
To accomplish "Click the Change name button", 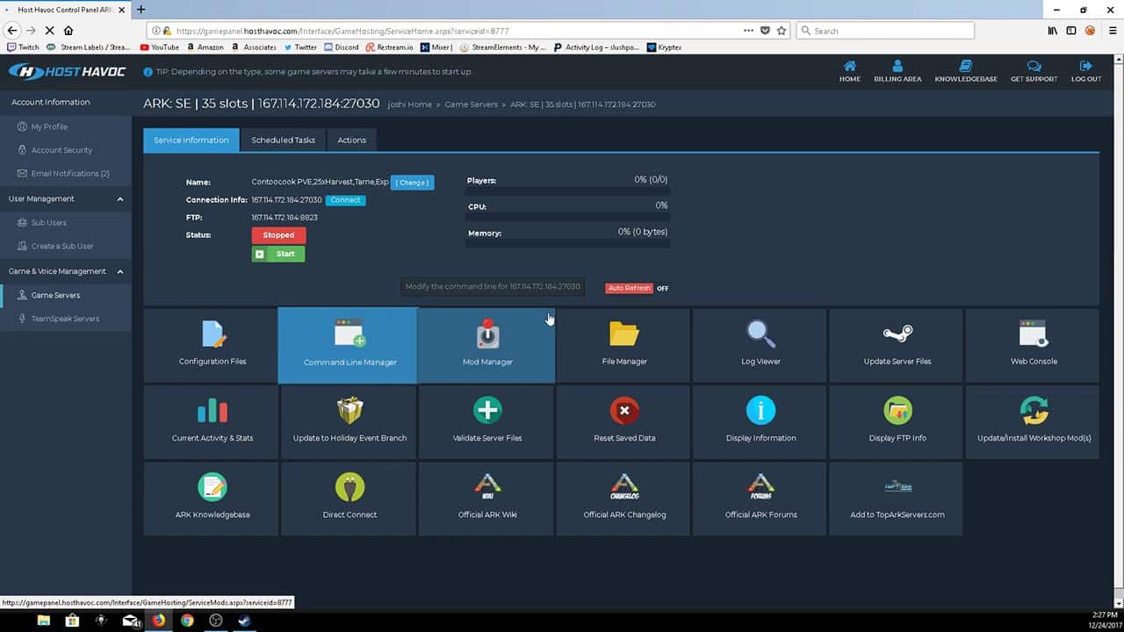I will 412,183.
